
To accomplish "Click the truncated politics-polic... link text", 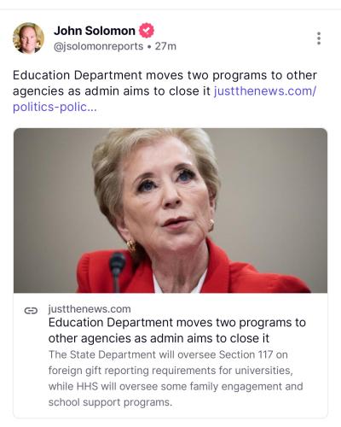I will (x=55, y=107).
